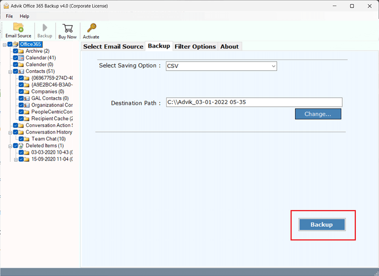Click the Advik app icon in title bar
This screenshot has height=276, width=379.
(x=6, y=6)
